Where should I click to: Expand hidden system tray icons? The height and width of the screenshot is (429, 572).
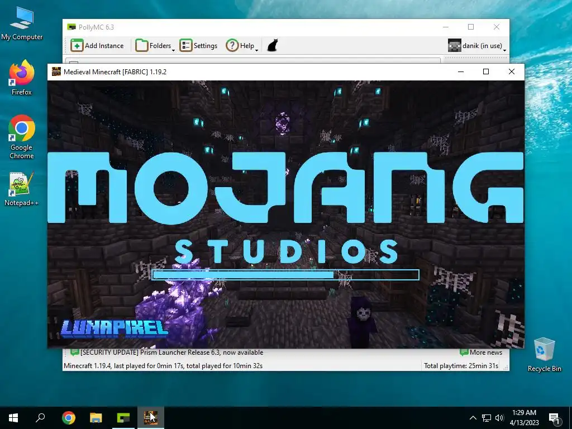coord(473,418)
